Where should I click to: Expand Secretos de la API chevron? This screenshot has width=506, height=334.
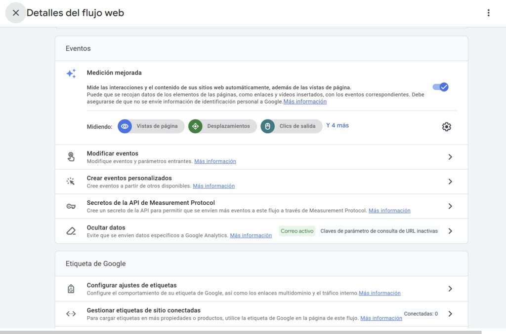(x=450, y=206)
